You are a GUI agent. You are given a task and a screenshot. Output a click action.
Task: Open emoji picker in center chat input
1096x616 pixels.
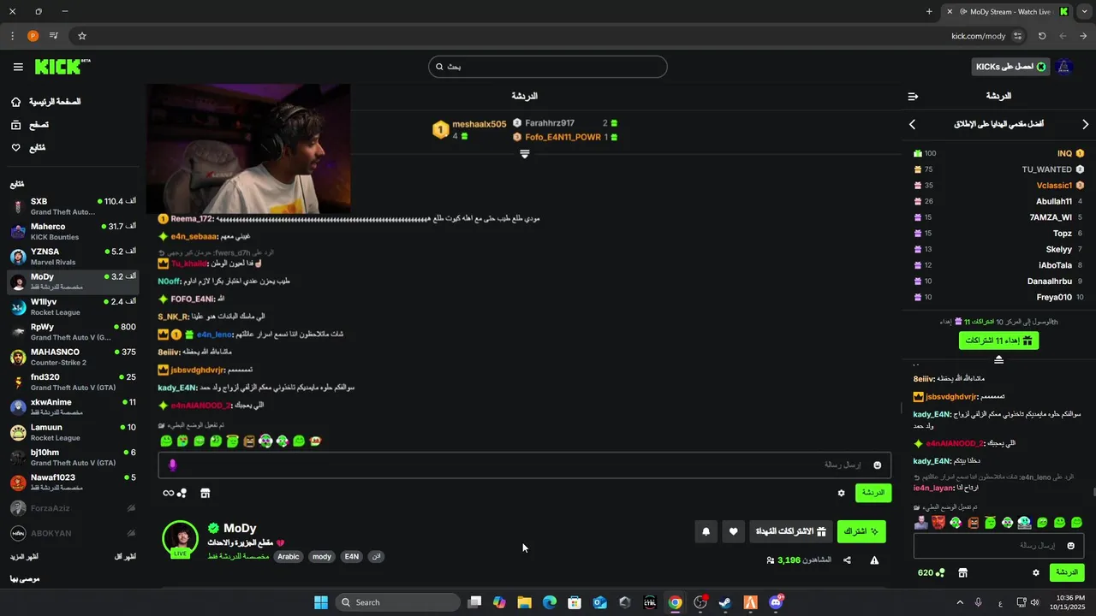tap(877, 465)
